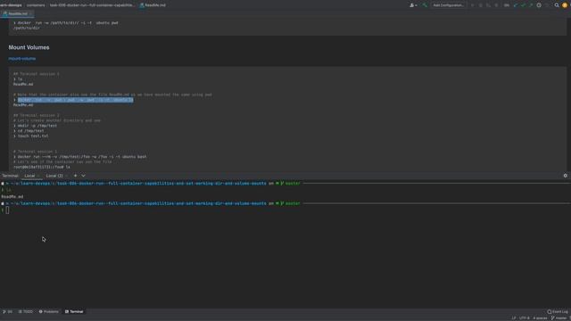This screenshot has width=571, height=321.
Task: Click ReadMe.md breadcrumb in navigation bar
Action: (153, 5)
